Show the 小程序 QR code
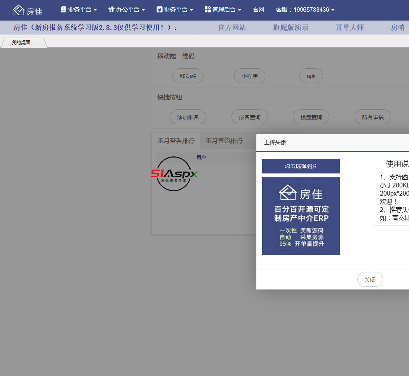This screenshot has height=376, width=409. tap(250, 76)
